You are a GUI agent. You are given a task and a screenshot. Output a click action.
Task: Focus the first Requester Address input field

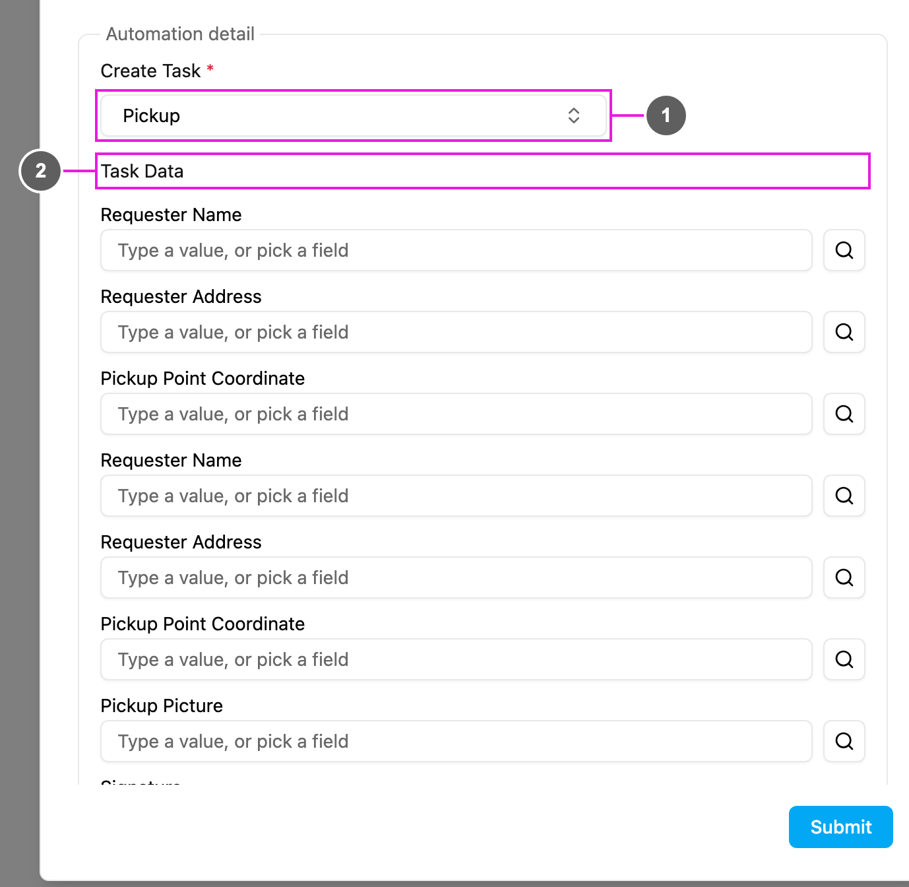point(456,332)
